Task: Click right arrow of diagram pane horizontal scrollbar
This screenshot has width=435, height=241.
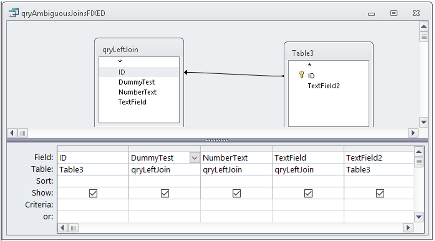Action: click(x=413, y=133)
